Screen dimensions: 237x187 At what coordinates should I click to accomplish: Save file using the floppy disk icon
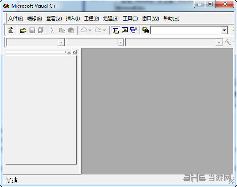point(32,31)
